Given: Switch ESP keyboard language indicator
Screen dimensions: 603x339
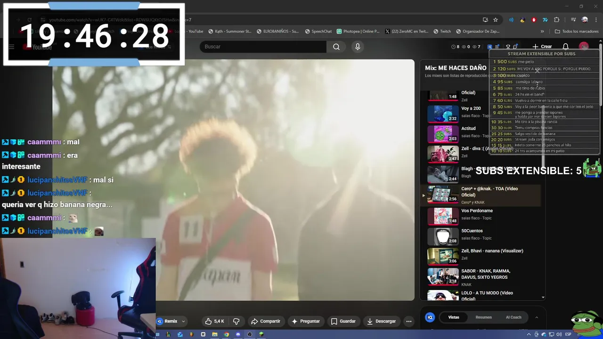Looking at the screenshot, I should pos(568,334).
